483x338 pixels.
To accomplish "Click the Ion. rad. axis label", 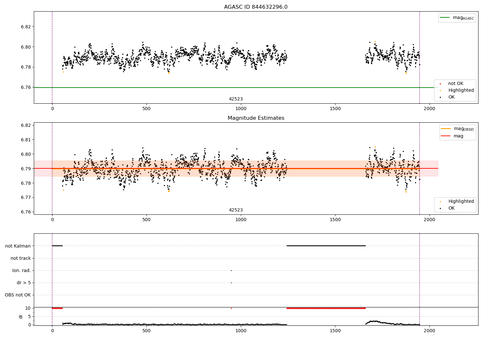I will [x=22, y=270].
